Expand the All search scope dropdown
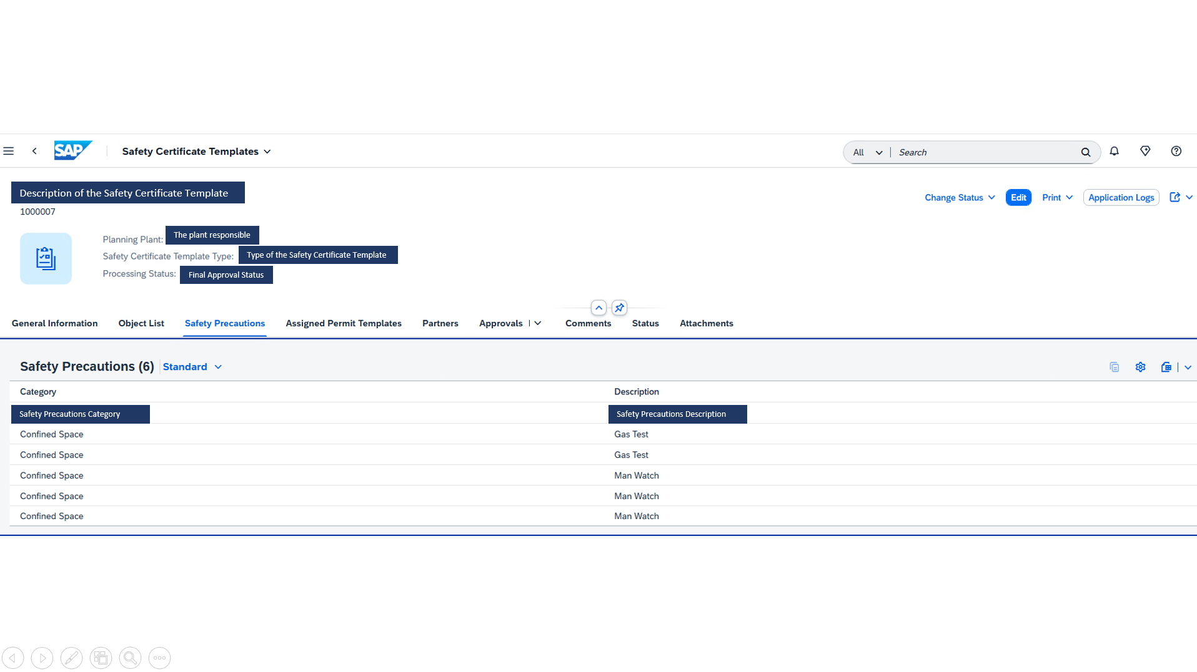Screen dimensions: 1197x672 point(867,152)
